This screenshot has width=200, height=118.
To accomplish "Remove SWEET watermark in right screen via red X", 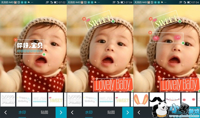I will 151,19.
